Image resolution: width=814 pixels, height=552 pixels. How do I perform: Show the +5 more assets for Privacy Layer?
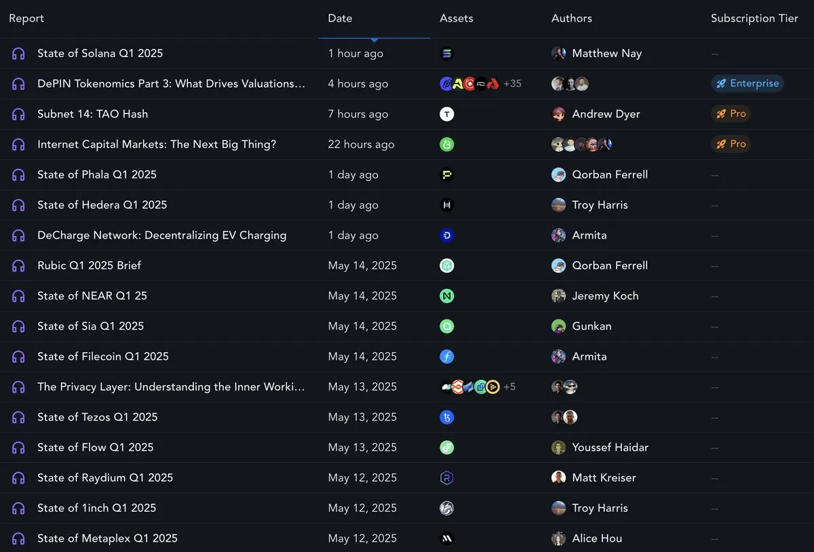point(509,387)
